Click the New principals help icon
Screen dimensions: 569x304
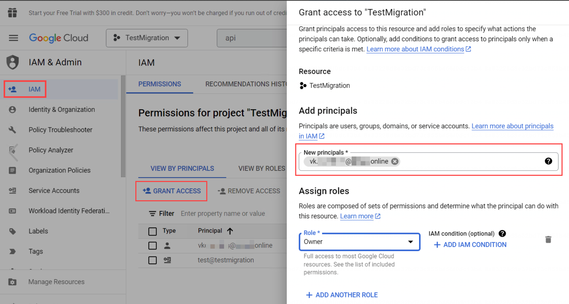click(x=548, y=161)
